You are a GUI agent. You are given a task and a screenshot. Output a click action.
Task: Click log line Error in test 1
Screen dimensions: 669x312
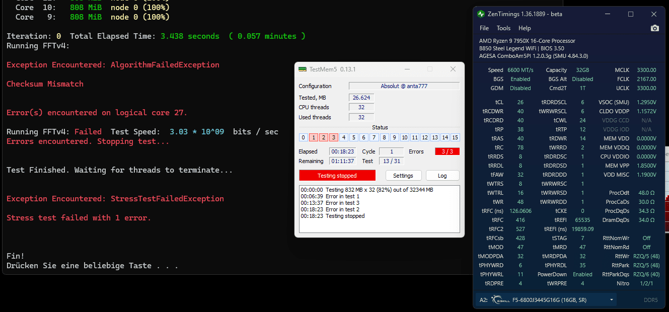330,196
